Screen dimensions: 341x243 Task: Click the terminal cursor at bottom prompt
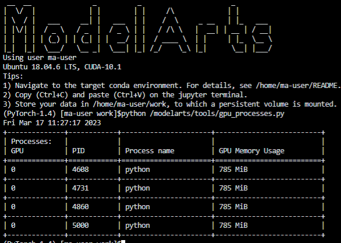point(123,241)
